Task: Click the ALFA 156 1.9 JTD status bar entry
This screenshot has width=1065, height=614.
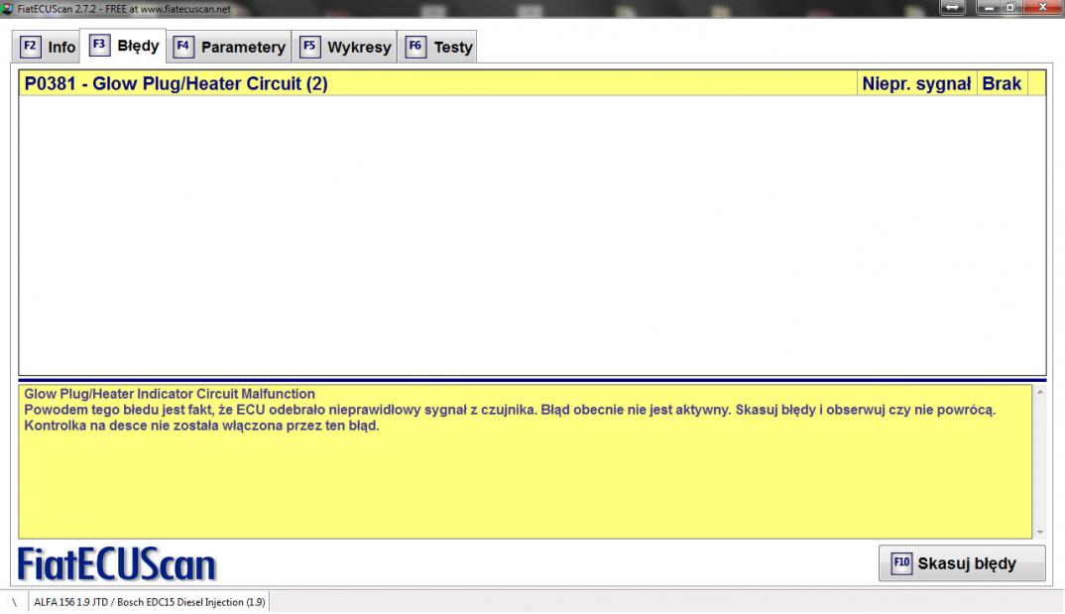Action: pos(150,602)
